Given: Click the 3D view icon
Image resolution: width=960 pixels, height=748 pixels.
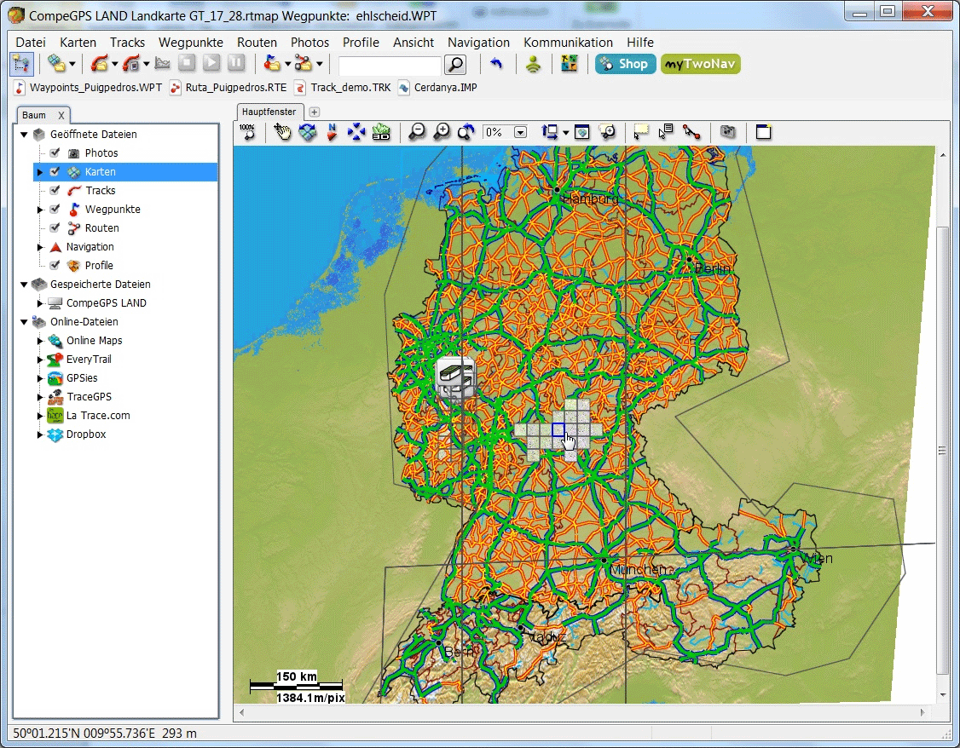Looking at the screenshot, I should point(381,132).
